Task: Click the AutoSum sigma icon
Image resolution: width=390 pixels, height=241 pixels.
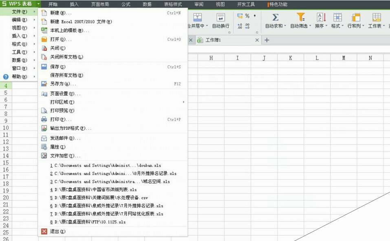Action: (275, 17)
